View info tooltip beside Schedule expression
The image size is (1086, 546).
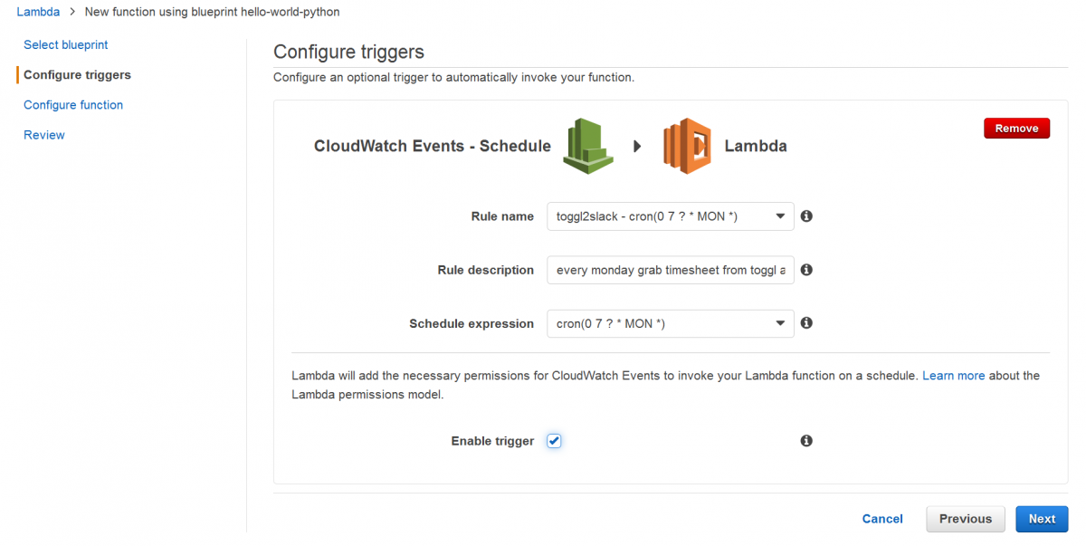tap(806, 323)
